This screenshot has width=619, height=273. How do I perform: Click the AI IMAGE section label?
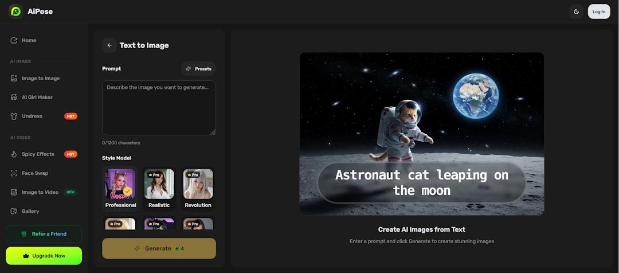21,61
